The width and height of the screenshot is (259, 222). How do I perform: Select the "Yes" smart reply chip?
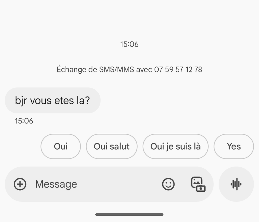click(x=233, y=146)
